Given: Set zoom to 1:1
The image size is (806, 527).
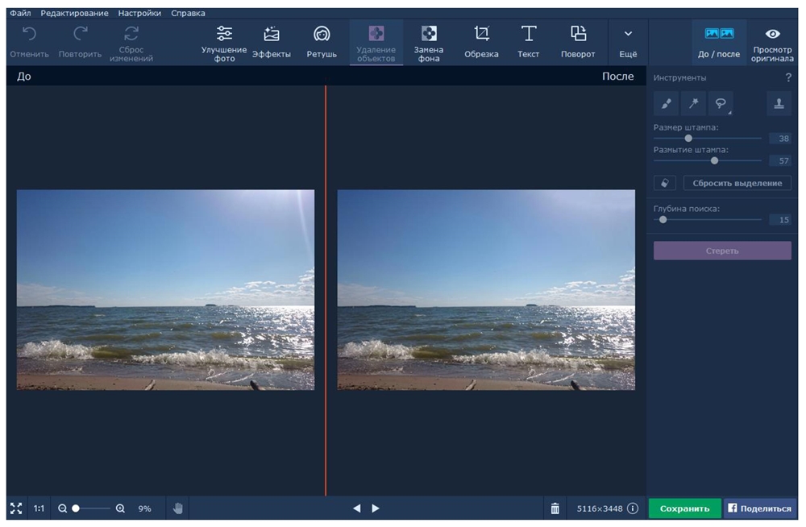Looking at the screenshot, I should tap(39, 508).
